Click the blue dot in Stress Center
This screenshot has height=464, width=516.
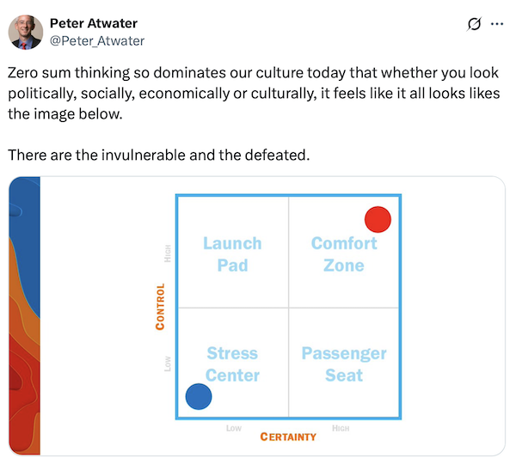(x=199, y=397)
